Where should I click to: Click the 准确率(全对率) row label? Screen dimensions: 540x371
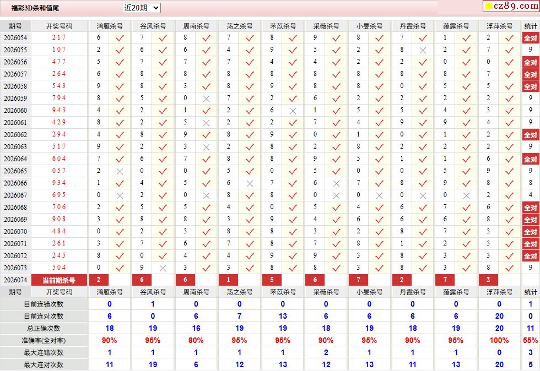[44, 340]
